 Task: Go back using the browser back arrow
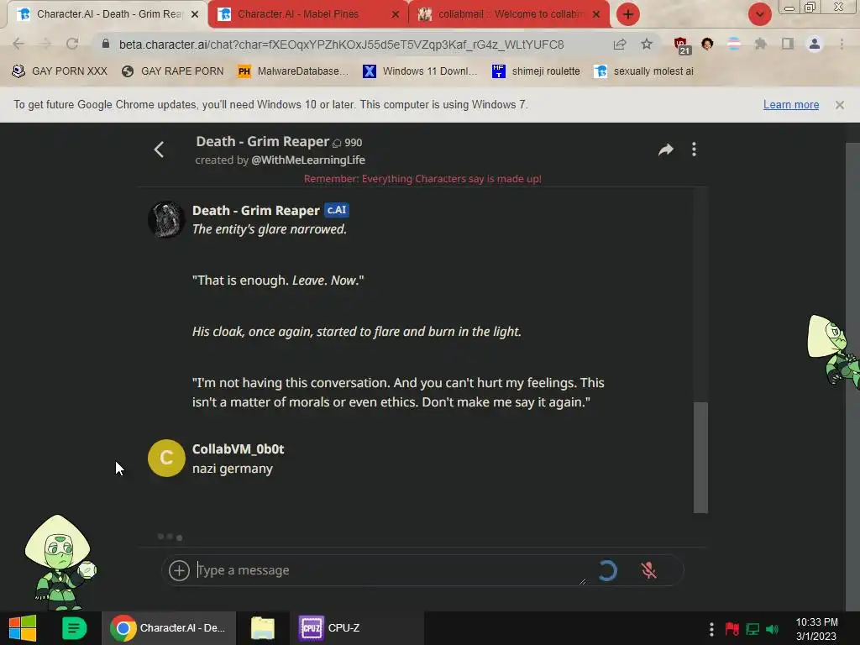tap(18, 44)
